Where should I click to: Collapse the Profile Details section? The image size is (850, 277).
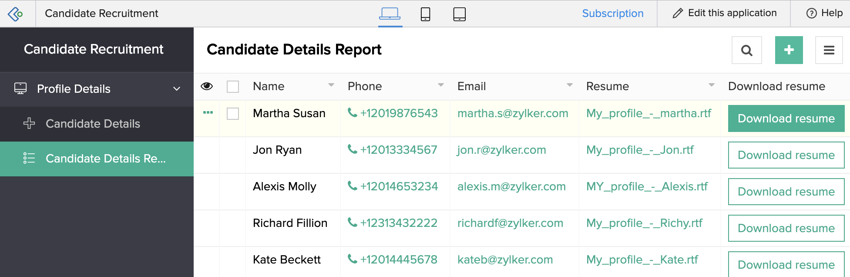[x=177, y=89]
